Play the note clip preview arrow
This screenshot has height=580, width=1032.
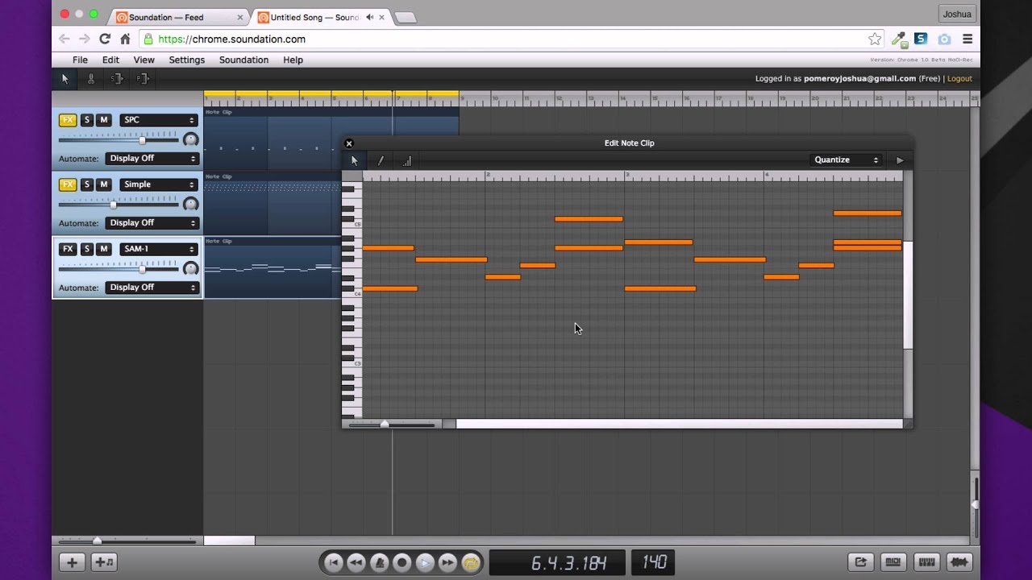tap(900, 160)
